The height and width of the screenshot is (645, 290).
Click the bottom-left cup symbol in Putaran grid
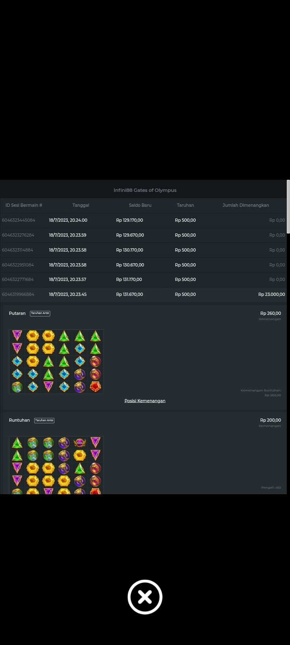click(17, 387)
